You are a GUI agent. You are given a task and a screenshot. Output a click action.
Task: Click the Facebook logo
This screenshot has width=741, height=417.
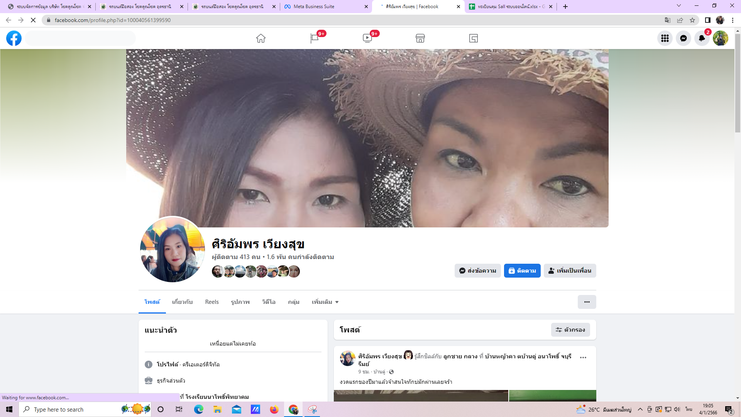(x=14, y=38)
